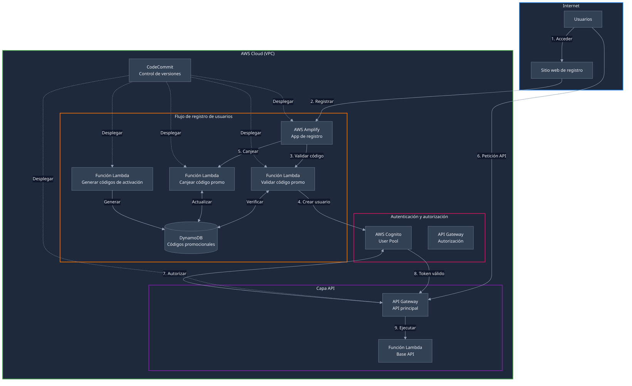Viewport: 632px width, 386px height.
Task: Click the Función Lambda Canjear código promo node
Action: [202, 179]
